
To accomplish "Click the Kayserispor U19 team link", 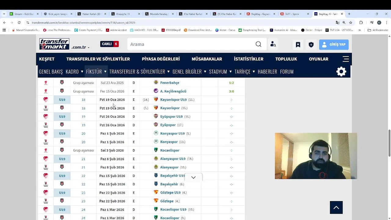I will [174, 100].
